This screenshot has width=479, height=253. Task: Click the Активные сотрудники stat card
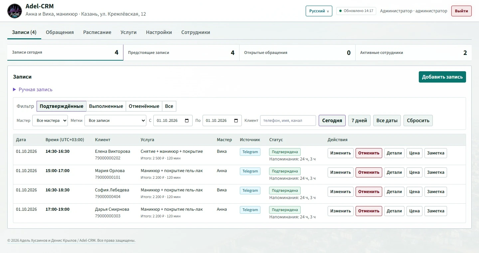click(x=413, y=53)
